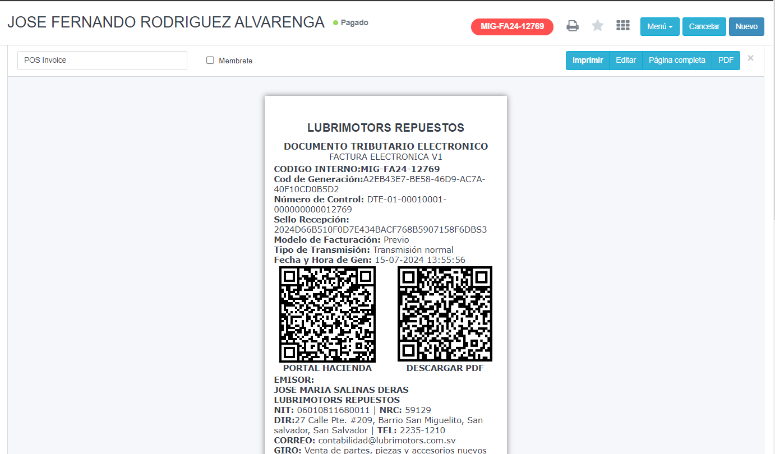Click the POS Invoice format field
775x454 pixels.
(102, 61)
